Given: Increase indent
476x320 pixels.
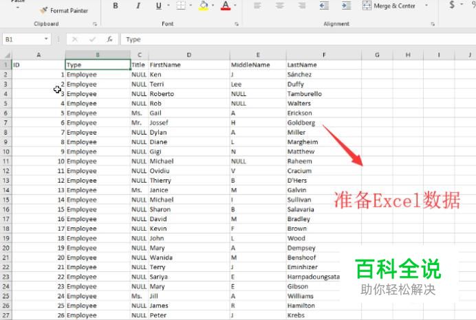Looking at the screenshot, I should [x=347, y=5].
